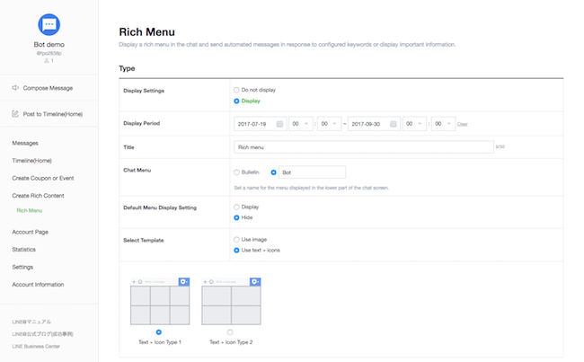Click the Bot demo chat bubble avatar
This screenshot has height=362, width=584.
(49, 25)
